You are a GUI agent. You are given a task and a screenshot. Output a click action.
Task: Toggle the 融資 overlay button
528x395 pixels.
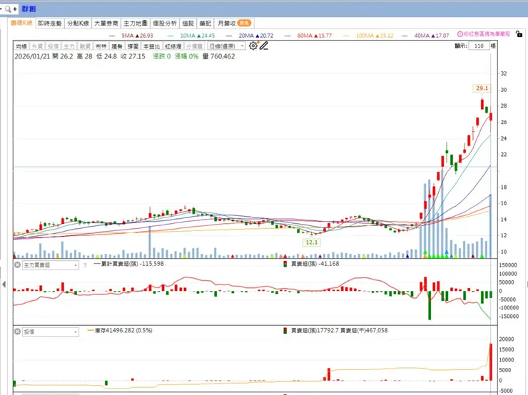85,46
